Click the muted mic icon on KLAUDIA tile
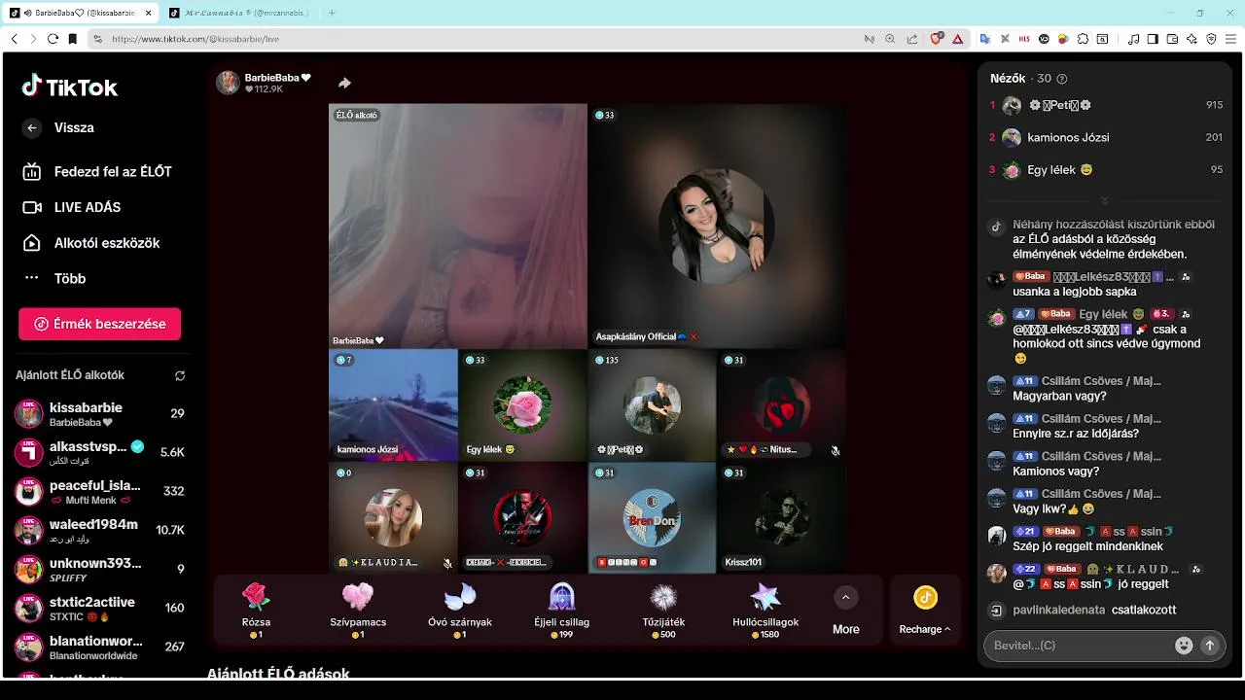 coord(447,563)
